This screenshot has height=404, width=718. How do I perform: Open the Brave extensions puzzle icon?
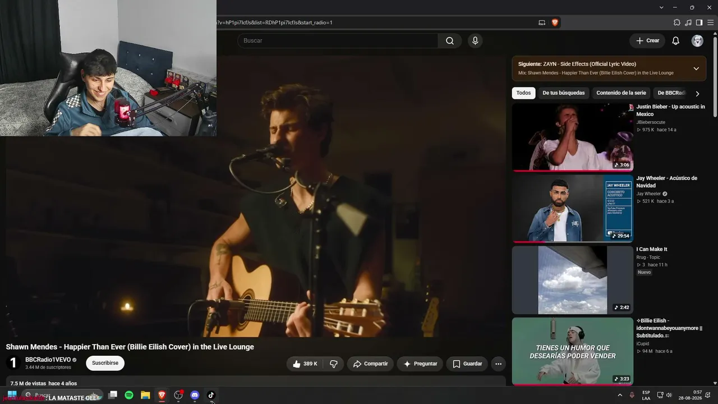click(x=677, y=22)
